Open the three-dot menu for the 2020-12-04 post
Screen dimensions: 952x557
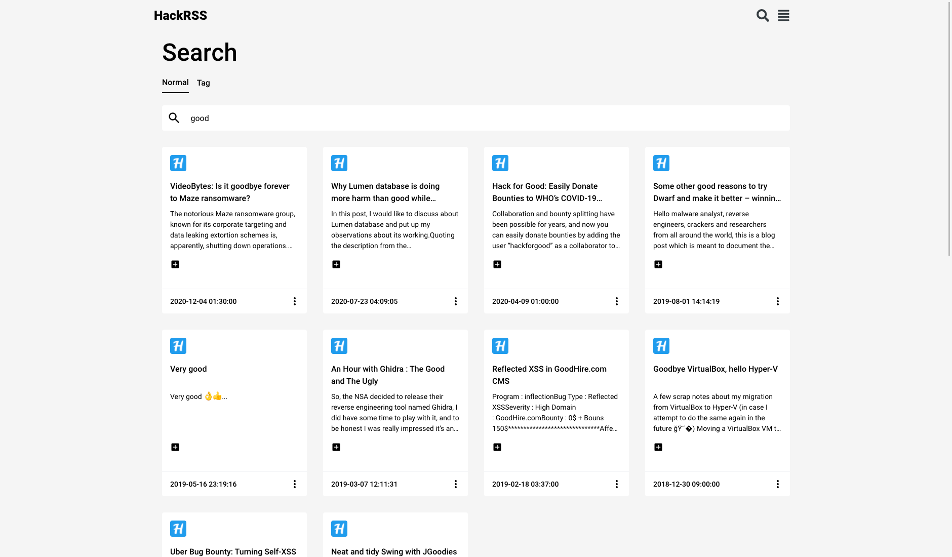click(295, 301)
